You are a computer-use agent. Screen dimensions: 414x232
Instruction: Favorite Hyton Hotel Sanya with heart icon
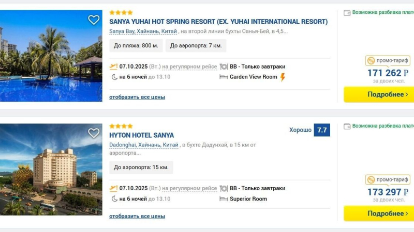(x=94, y=133)
